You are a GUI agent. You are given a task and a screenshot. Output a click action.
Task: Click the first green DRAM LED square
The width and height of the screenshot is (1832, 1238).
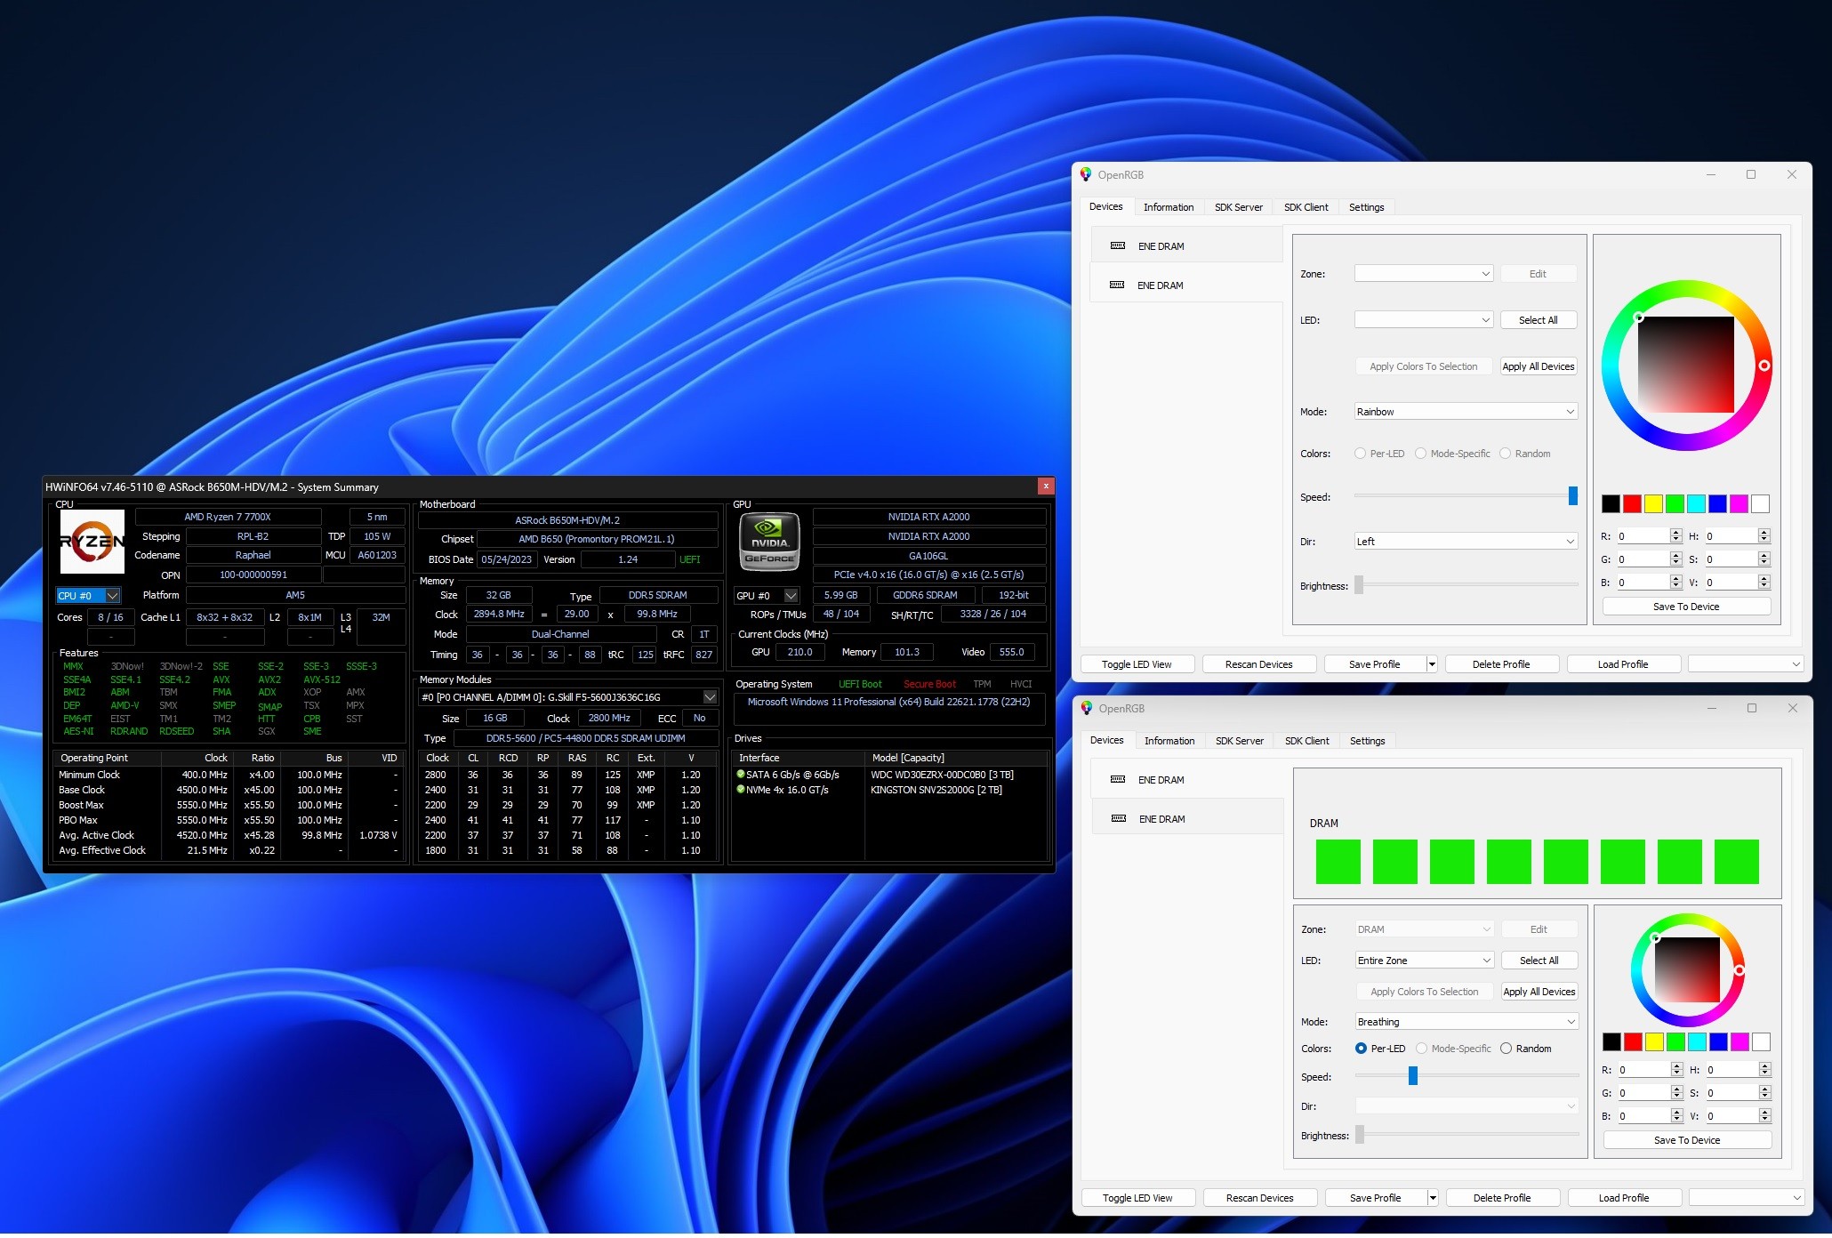pyautogui.click(x=1338, y=862)
